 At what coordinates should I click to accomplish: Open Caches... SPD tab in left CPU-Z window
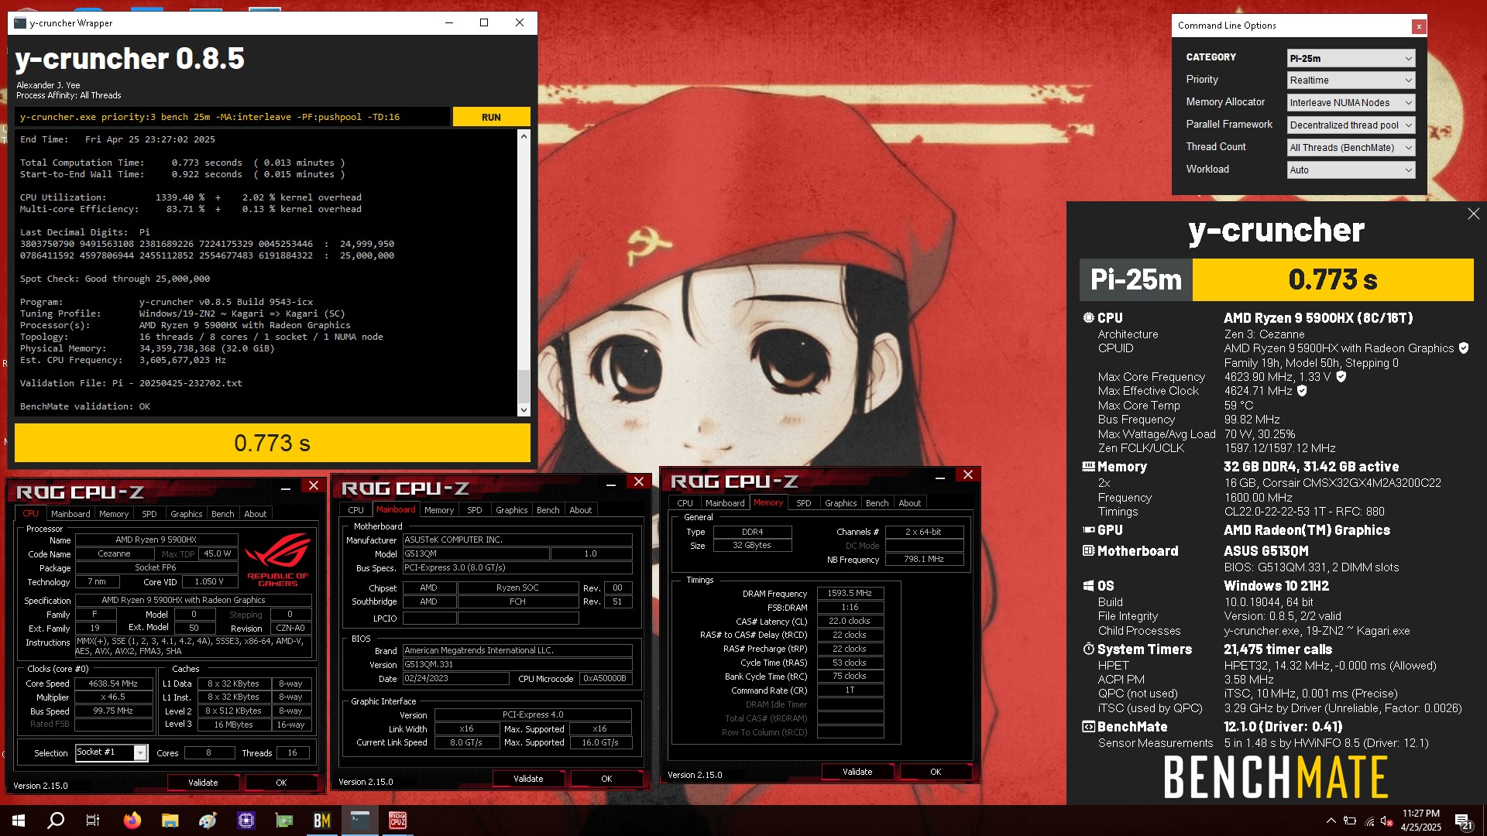149,514
